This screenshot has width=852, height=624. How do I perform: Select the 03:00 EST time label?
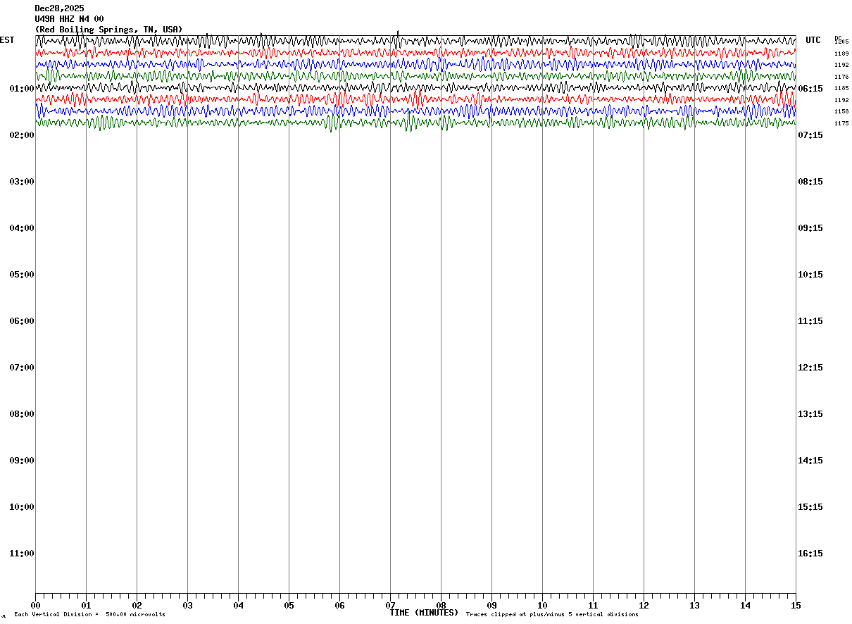(x=22, y=182)
